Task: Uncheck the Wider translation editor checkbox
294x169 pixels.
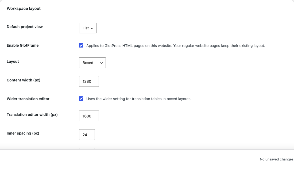Action: (81, 99)
